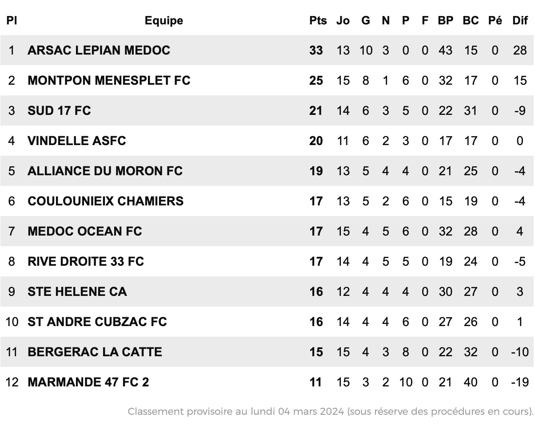
Task: Click the ARSAC LEPIAN MEDOC team name
Action: coord(99,50)
